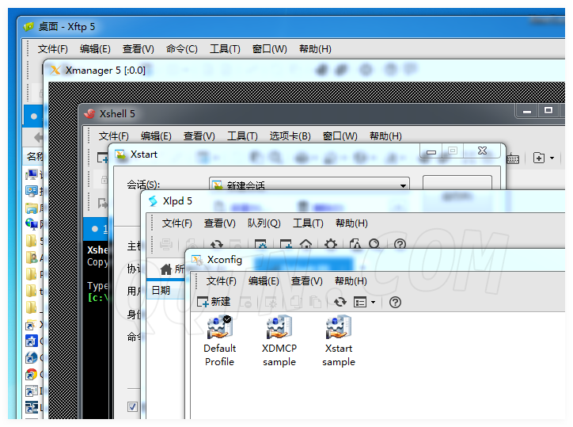Open the 队列(Q) menu in Xlpd
This screenshot has width=573, height=427.
coord(264,223)
